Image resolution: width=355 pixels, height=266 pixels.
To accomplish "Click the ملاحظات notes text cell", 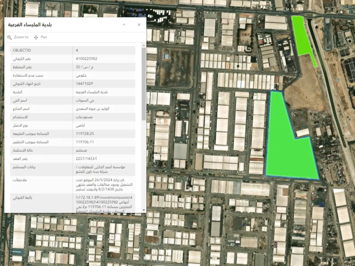I will [104, 184].
